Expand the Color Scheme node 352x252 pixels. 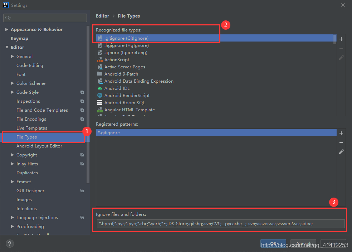click(13, 83)
